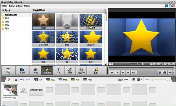The width and height of the screenshot is (176, 106).
Task: Select the Ken Burns effect thumbnail
Action: (91, 38)
